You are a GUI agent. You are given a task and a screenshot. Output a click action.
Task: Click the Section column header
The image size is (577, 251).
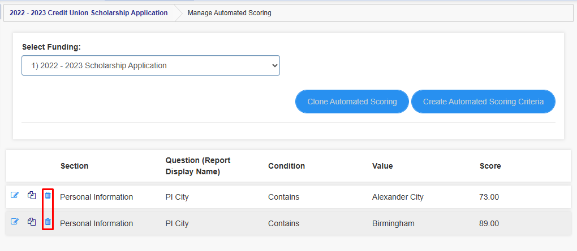[x=74, y=166]
